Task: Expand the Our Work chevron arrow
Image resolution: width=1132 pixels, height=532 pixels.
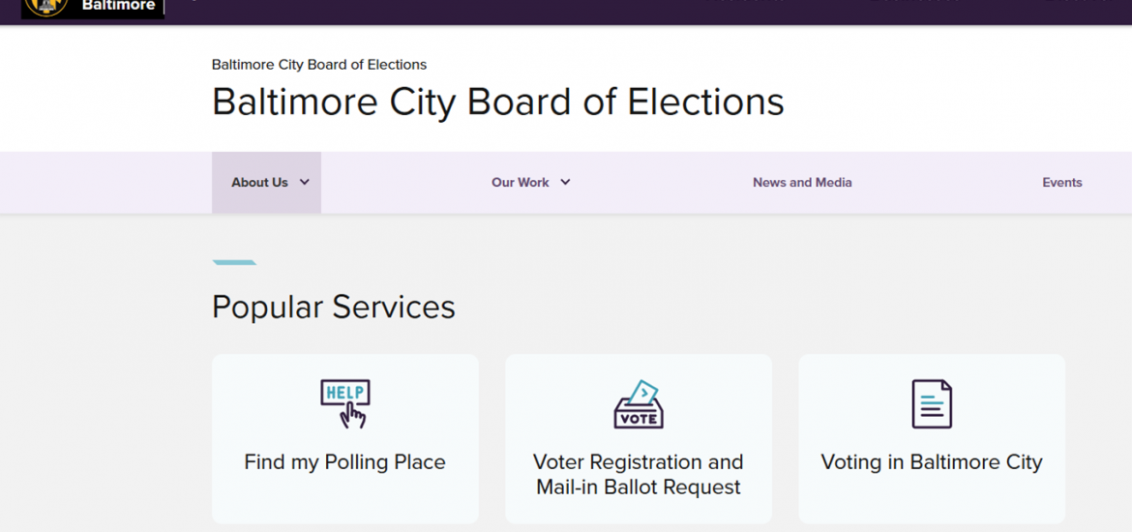Action: click(566, 182)
